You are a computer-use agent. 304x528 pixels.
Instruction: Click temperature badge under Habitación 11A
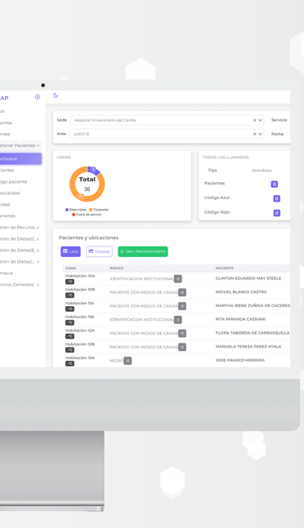click(69, 309)
